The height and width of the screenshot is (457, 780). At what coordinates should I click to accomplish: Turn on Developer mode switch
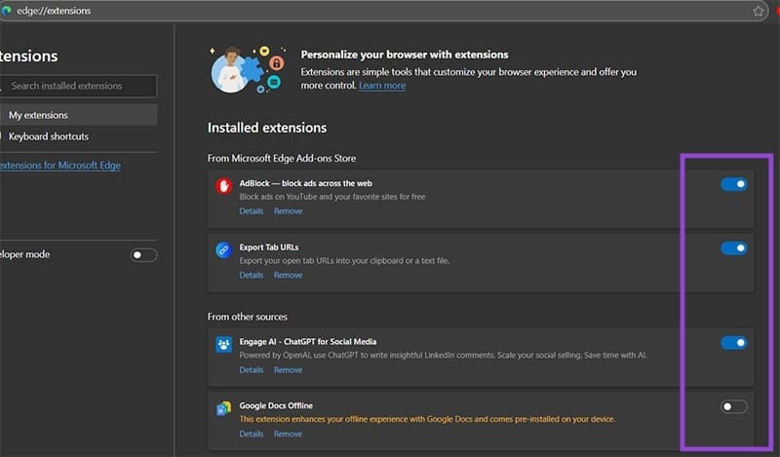[x=143, y=255]
